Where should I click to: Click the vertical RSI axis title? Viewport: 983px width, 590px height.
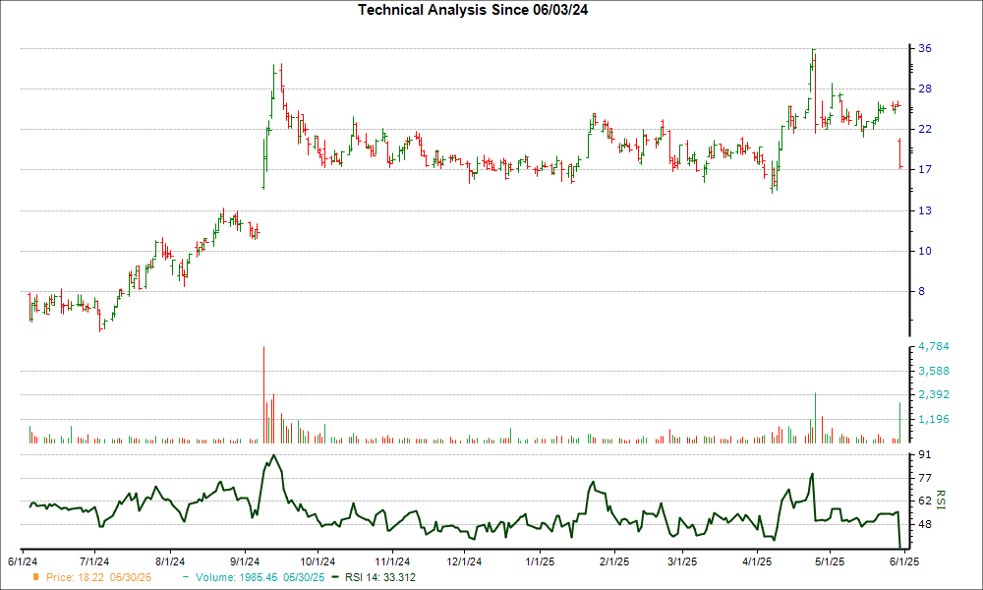tap(941, 500)
